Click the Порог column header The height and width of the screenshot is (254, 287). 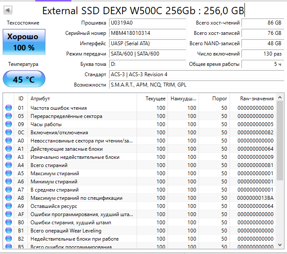pyautogui.click(x=220, y=99)
